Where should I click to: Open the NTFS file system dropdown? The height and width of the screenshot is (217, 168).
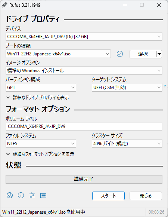coord(41,144)
